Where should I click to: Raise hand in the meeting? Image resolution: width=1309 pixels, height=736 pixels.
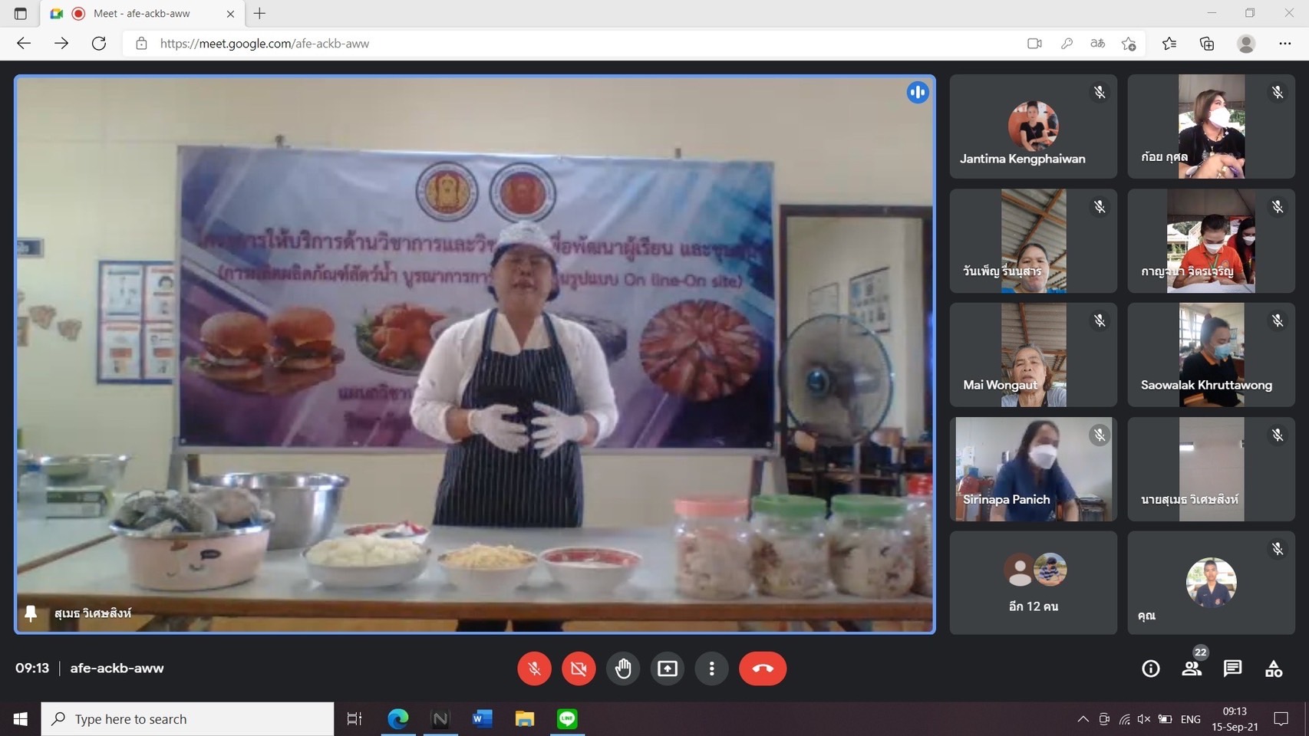tap(623, 669)
